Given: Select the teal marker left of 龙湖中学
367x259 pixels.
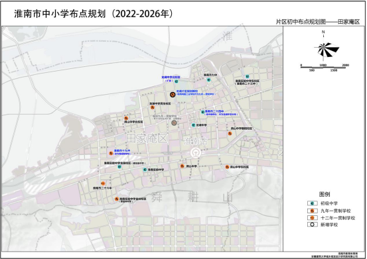Looking at the screenshot, I should 194,125.
